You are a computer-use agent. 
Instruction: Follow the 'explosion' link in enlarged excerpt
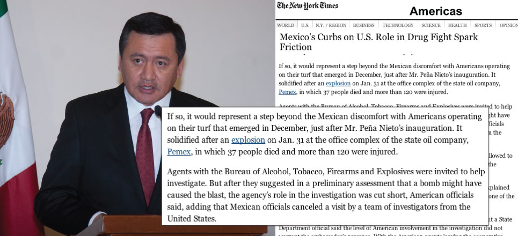pos(248,140)
